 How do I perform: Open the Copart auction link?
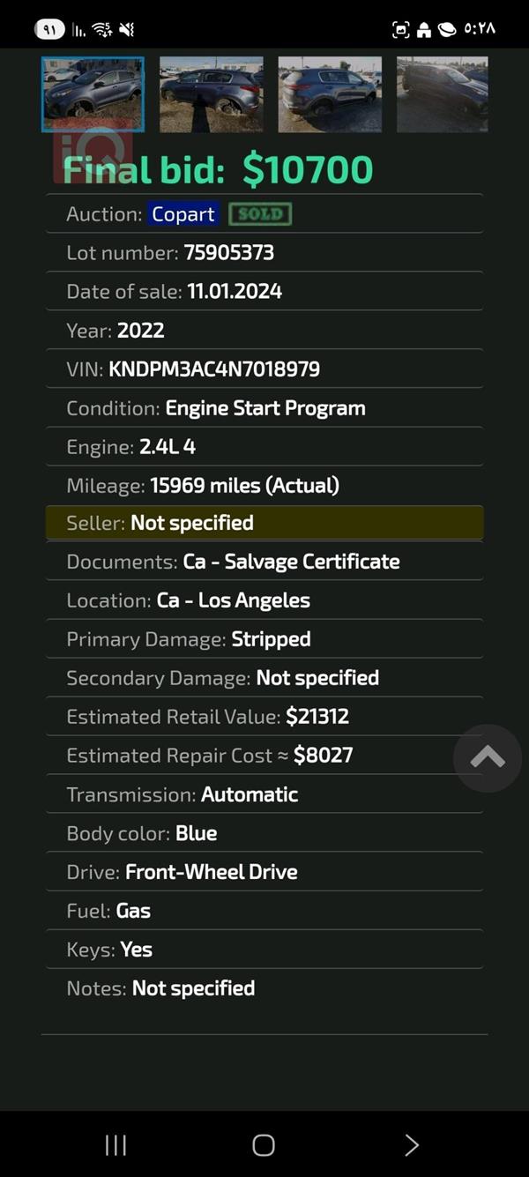click(183, 214)
